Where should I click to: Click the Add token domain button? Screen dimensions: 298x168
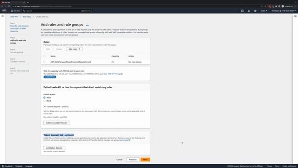(54, 148)
